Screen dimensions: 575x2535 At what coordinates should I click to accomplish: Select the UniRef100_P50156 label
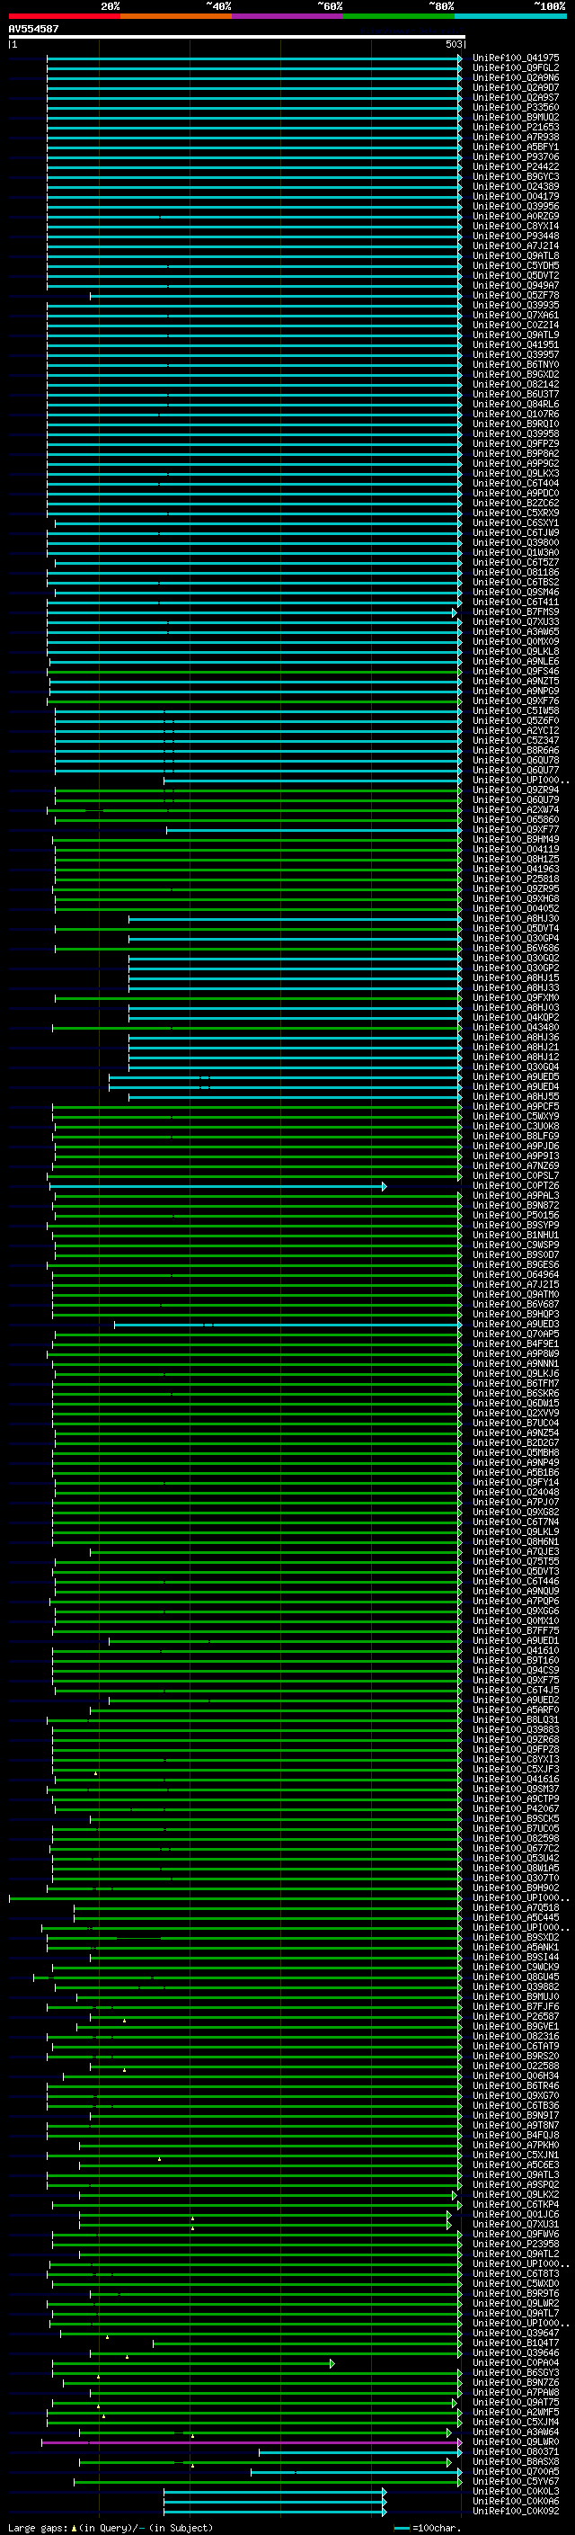pos(516,1216)
